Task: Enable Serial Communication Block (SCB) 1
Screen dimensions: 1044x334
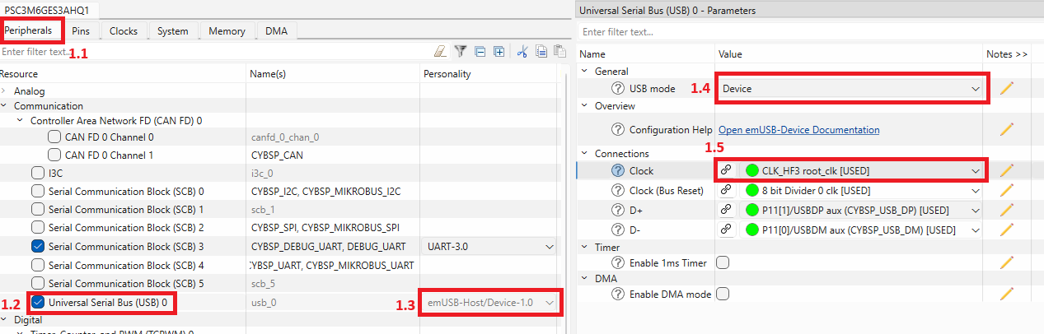Action: tap(38, 209)
